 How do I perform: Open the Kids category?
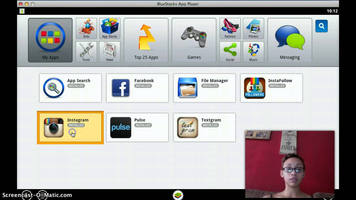click(86, 28)
